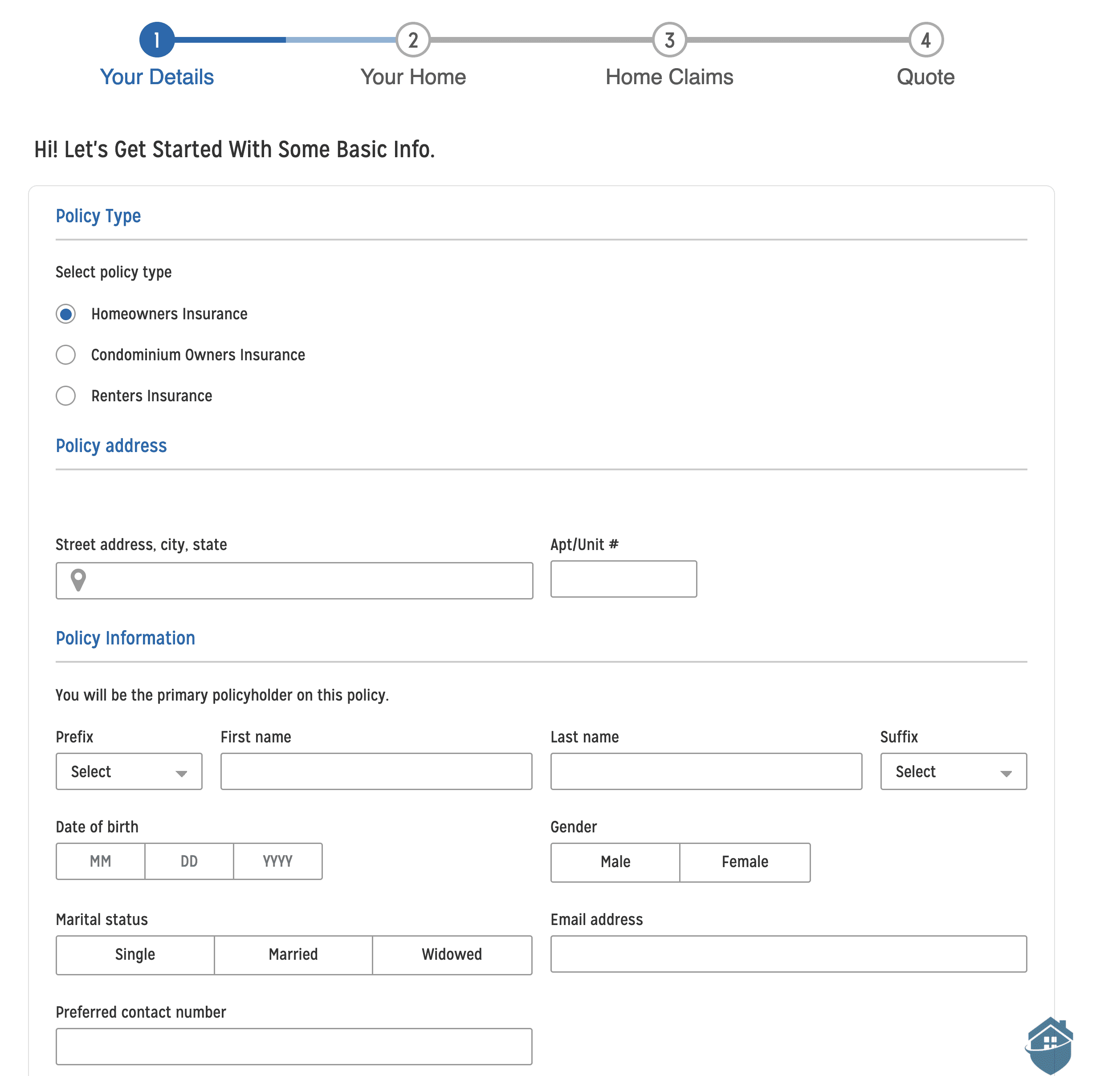Screen dimensions: 1100x1076
Task: Click step 1 circle icon
Action: tap(156, 40)
